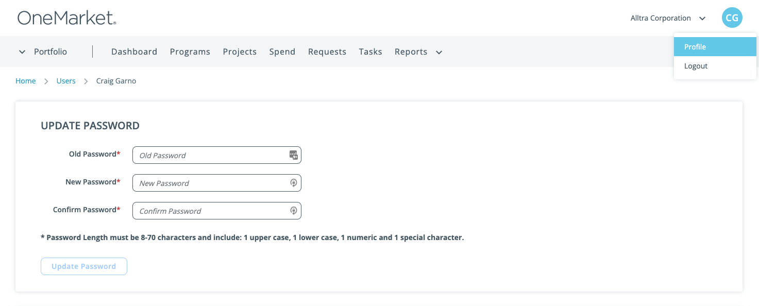Click the OneMarket logo
This screenshot has width=759, height=306.
[66, 16]
